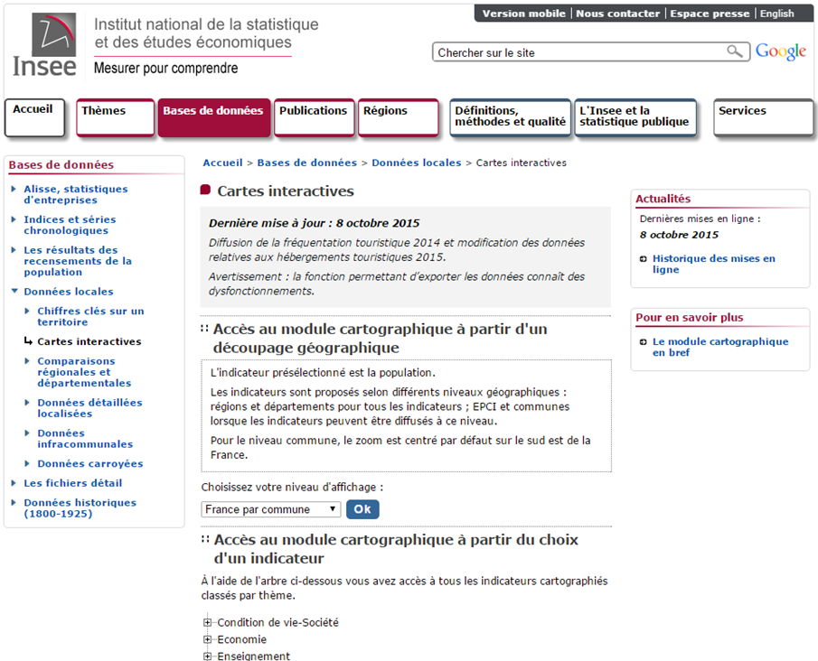The height and width of the screenshot is (661, 818).
Task: Click arrow icon beside Le module cartographique en bref
Action: tap(643, 342)
